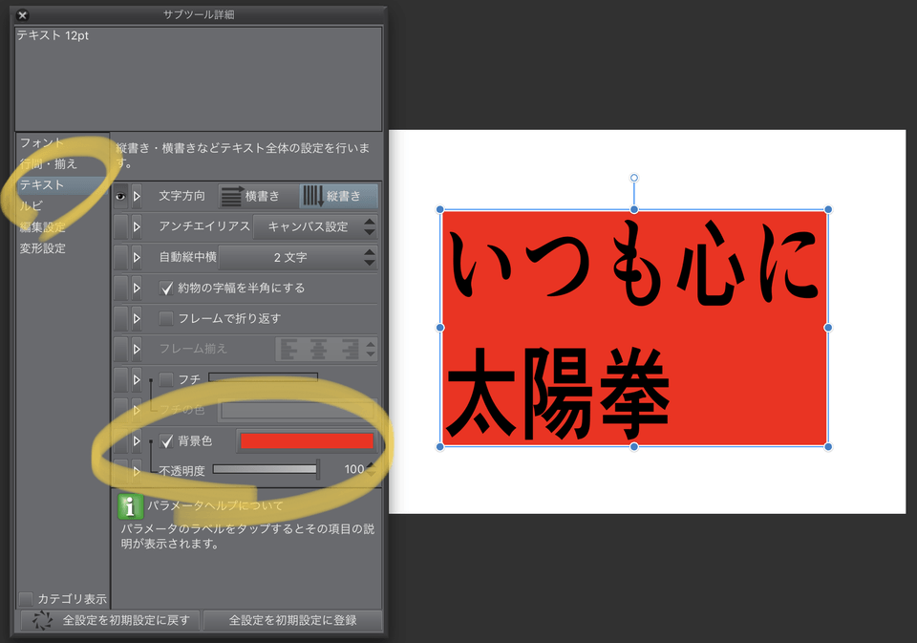Screen dimensions: 917x643
Task: Choose 横書き horizontal text direction
Action: (x=259, y=196)
